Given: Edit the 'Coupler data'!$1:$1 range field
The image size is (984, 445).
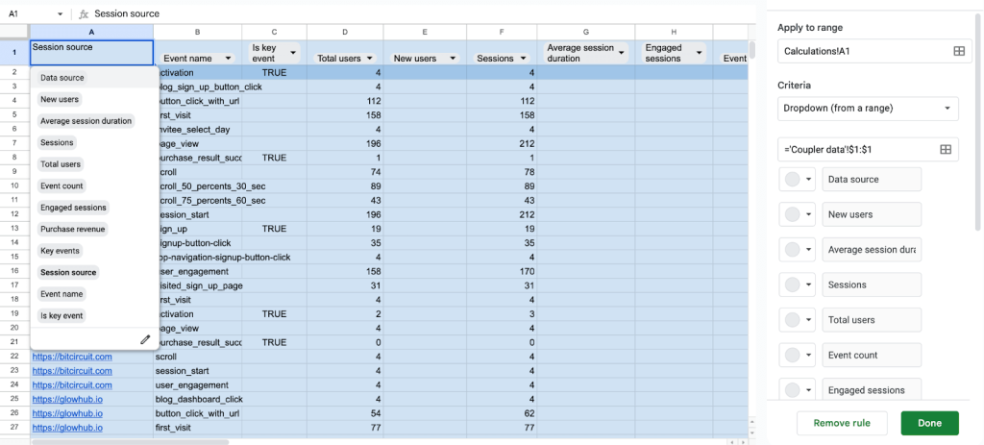Looking at the screenshot, I should click(x=868, y=149).
